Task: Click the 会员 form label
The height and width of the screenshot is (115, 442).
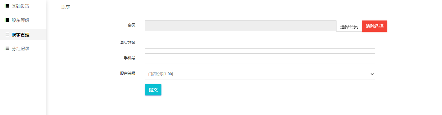Action: point(131,25)
